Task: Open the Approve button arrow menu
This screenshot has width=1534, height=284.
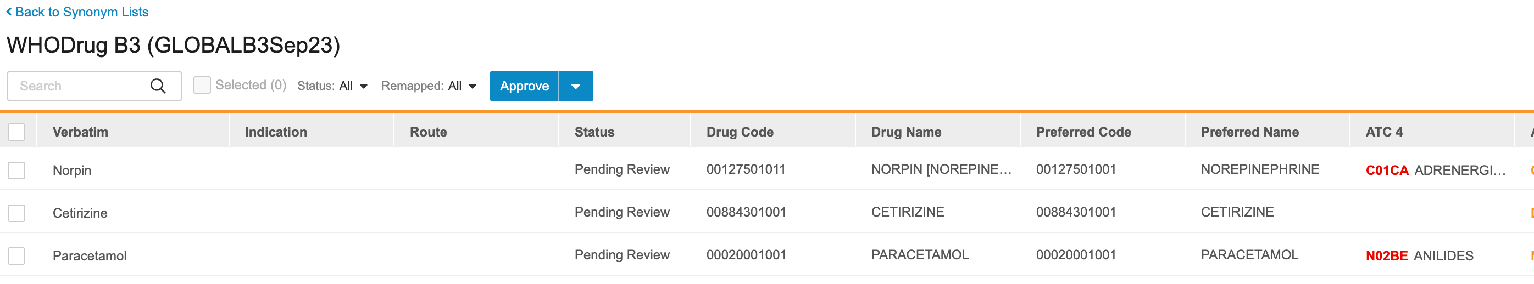Action: (x=576, y=86)
